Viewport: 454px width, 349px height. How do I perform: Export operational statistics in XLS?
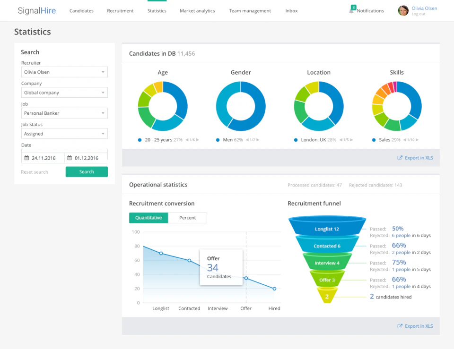415,326
